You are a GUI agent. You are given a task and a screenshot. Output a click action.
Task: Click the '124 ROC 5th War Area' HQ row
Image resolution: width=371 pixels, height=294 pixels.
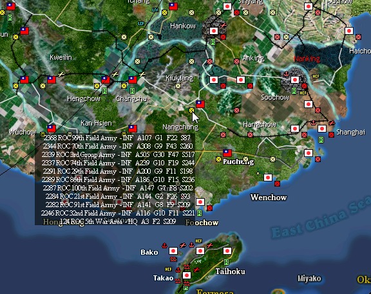point(118,221)
